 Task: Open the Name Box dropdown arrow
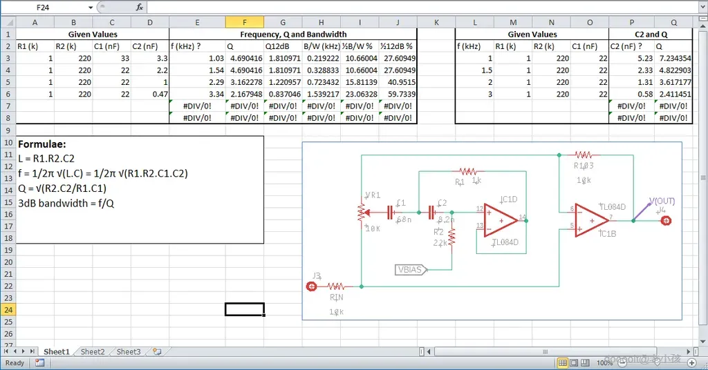coord(91,8)
